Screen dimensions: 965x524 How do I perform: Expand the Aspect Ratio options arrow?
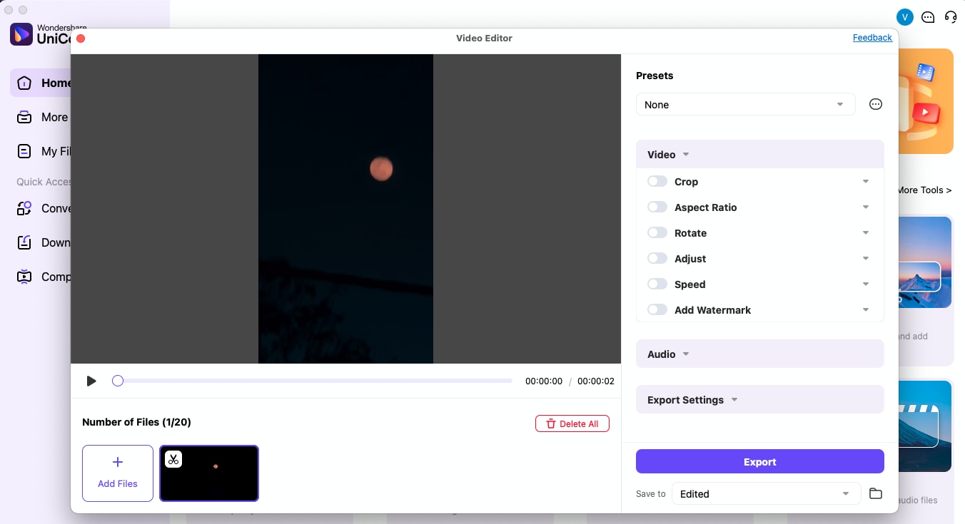pos(866,207)
